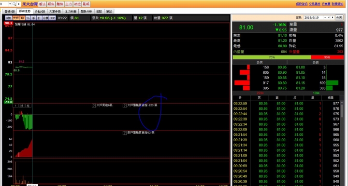Image resolution: width=348 pixels, height=186 pixels.
Task: Toggle the 大戶 indicator button
Action: (16, 18)
